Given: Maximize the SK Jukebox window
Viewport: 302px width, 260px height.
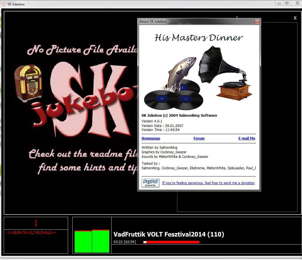Looking at the screenshot, I should pyautogui.click(x=287, y=3).
